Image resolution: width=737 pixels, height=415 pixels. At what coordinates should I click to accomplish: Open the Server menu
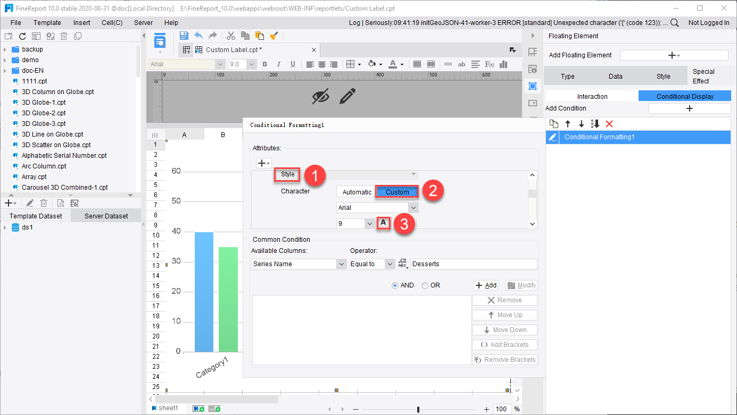pyautogui.click(x=144, y=22)
